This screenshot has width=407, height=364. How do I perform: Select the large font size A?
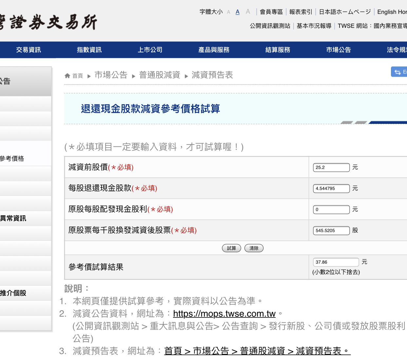248,12
